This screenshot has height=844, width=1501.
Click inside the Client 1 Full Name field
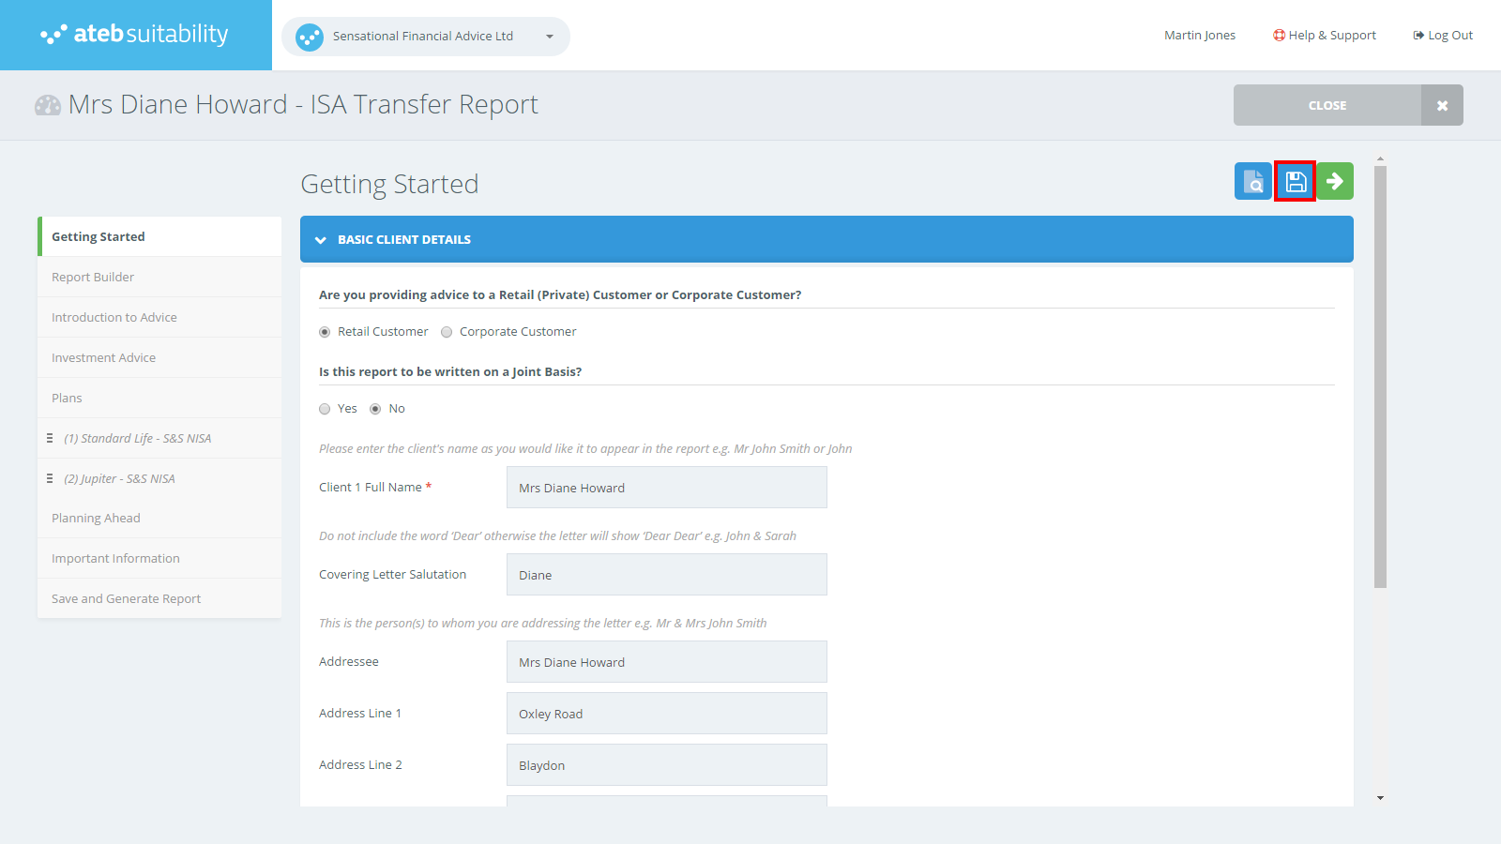[665, 487]
